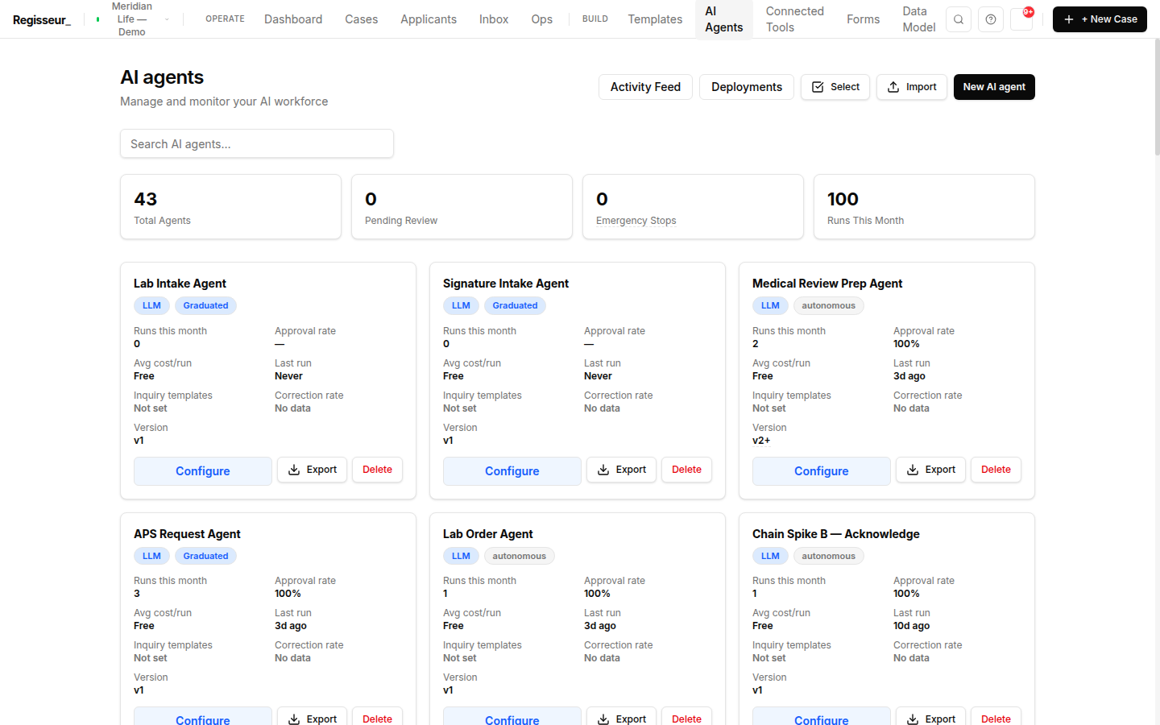Screen dimensions: 1160x725
Task: Delete the Signature Intake Agent
Action: [x=686, y=470]
